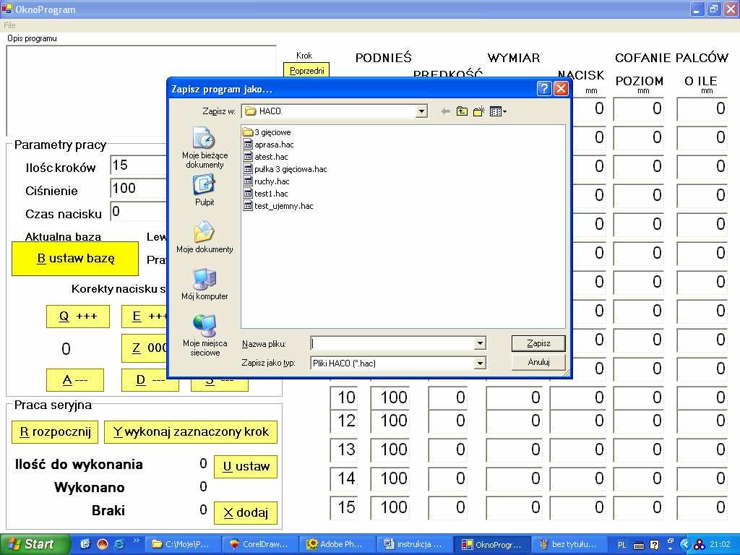Click the Poprzedni step button
This screenshot has width=740, height=555.
pos(306,70)
